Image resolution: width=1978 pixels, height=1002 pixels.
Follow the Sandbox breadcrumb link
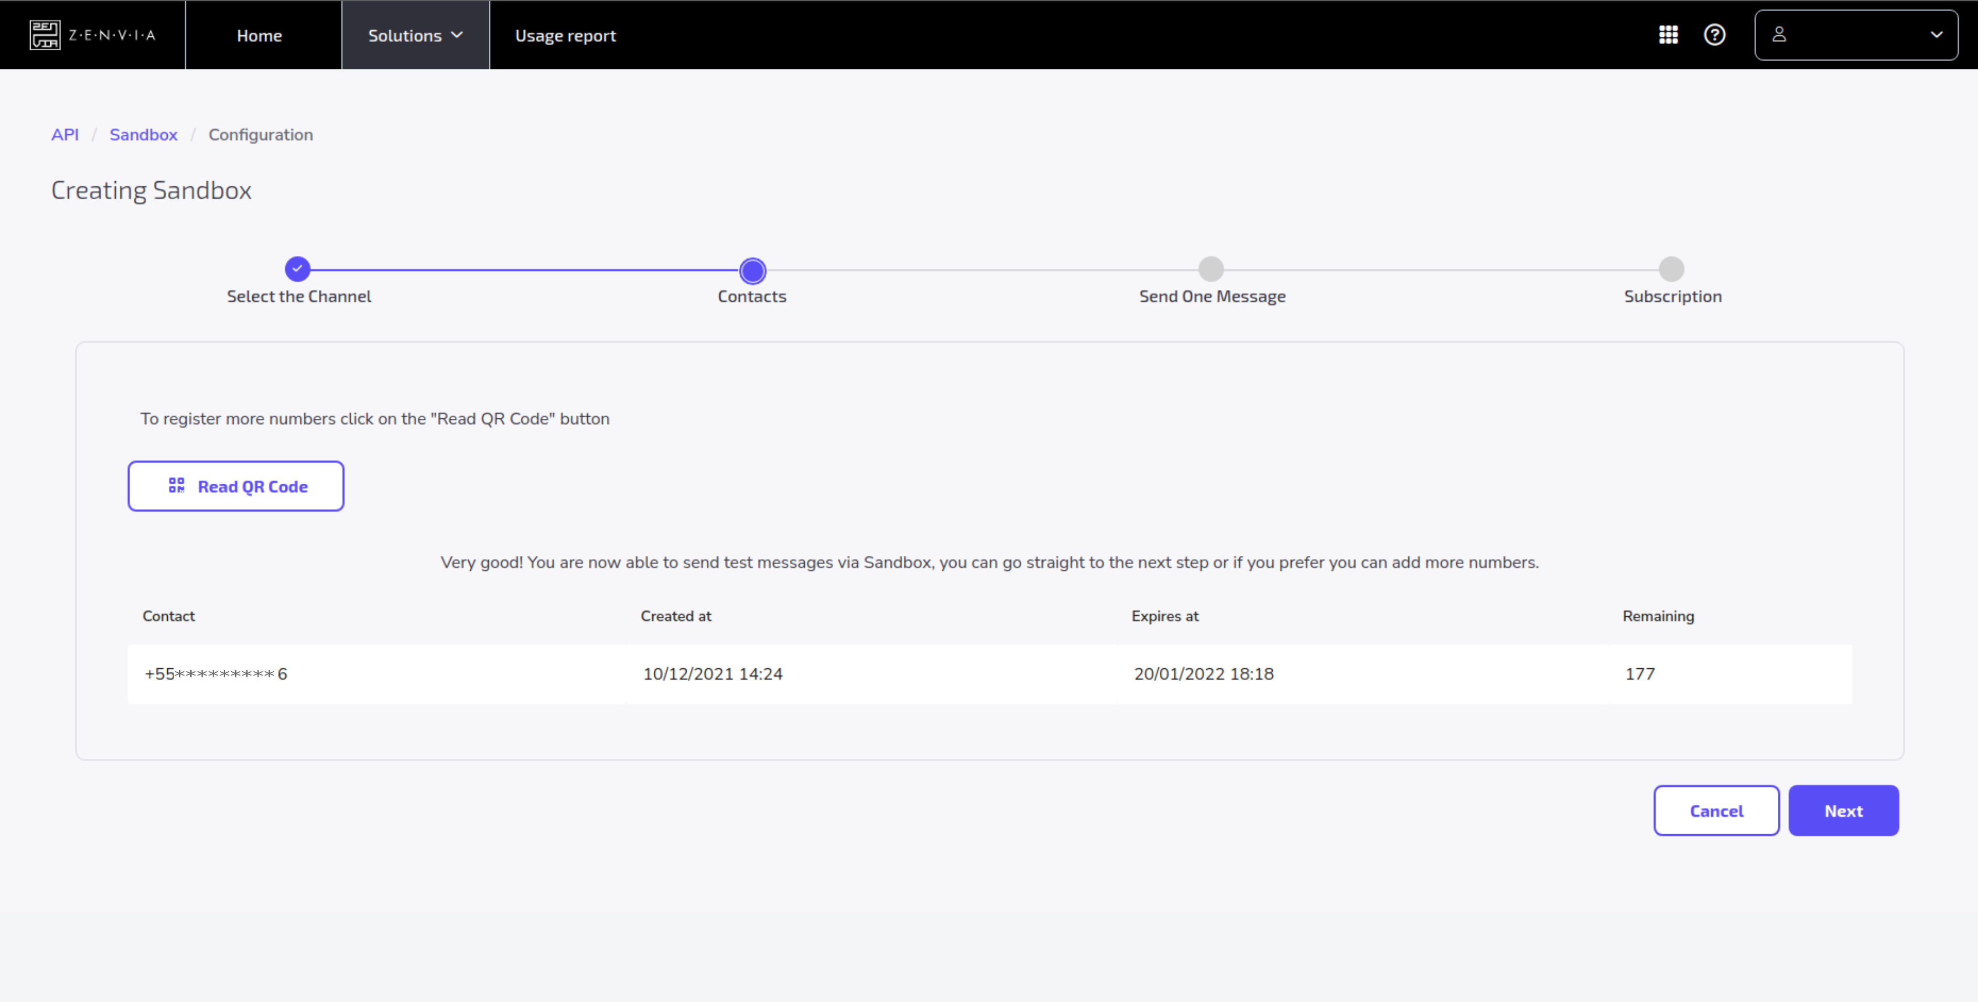(x=143, y=134)
